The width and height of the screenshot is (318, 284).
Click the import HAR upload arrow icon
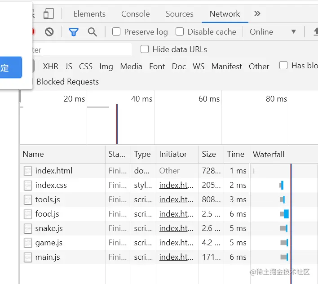pos(315,32)
